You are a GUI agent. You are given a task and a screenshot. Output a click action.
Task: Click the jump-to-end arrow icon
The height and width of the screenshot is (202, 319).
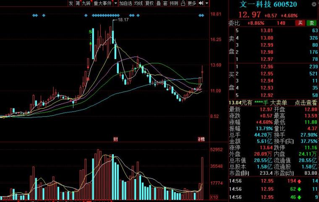click(201, 3)
